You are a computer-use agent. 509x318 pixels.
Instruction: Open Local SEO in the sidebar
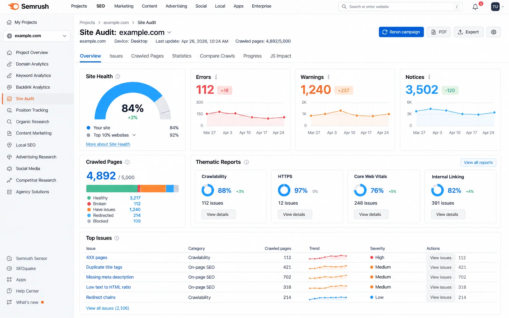[x=25, y=145]
